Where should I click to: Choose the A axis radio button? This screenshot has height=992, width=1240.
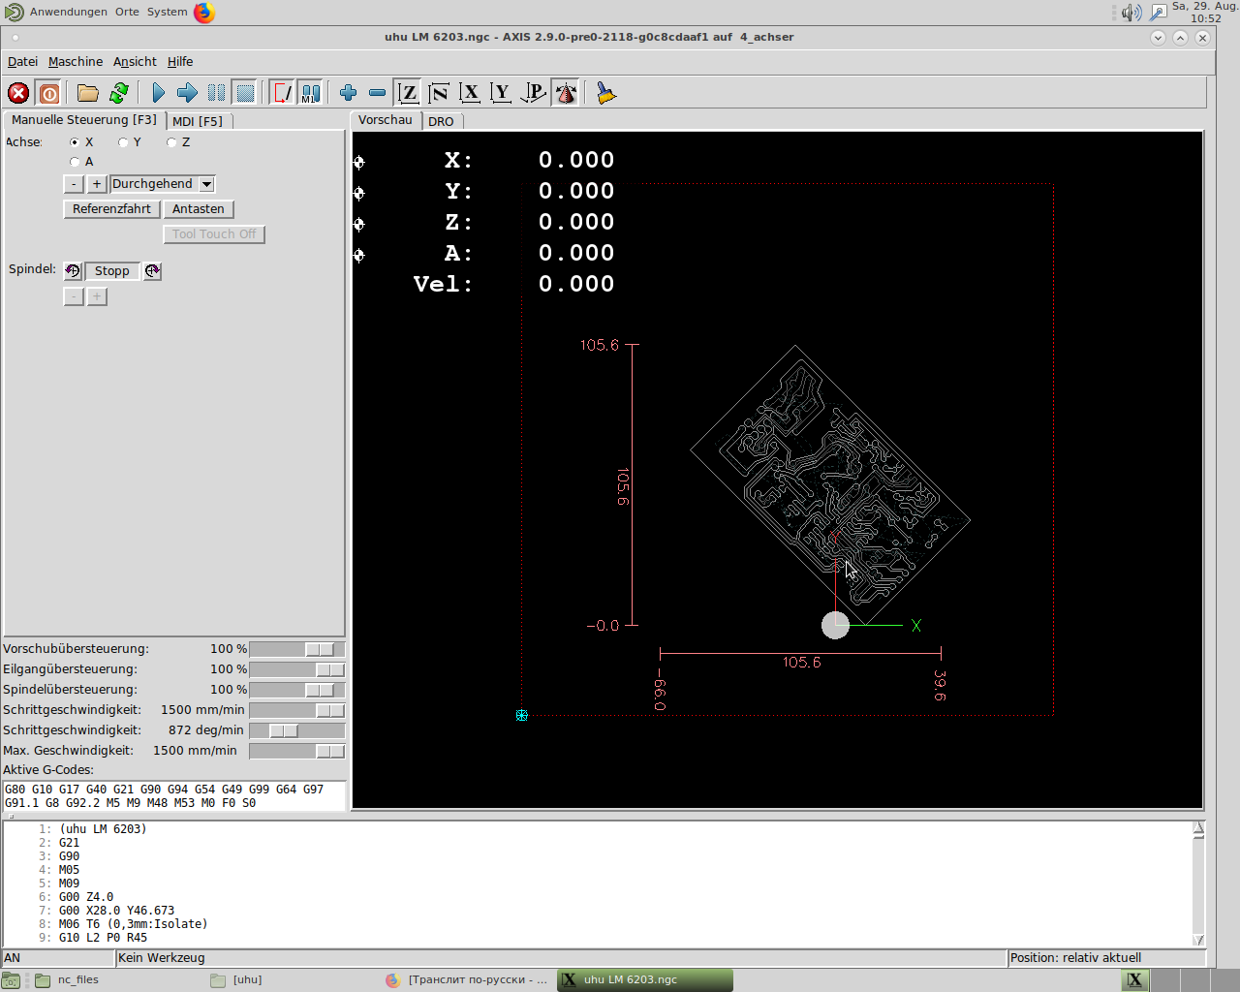75,162
